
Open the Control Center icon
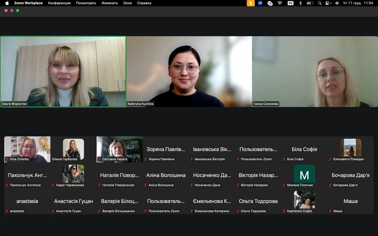pyautogui.click(x=328, y=3)
